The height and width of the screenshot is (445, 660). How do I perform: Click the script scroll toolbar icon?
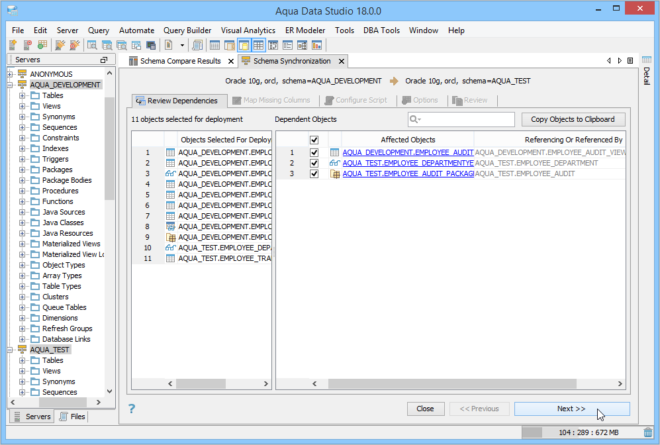click(x=197, y=45)
